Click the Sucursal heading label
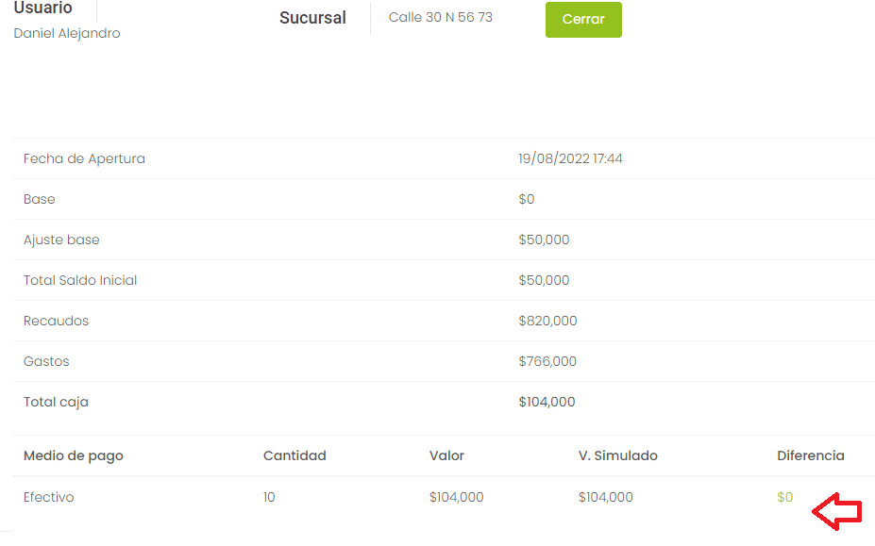This screenshot has width=875, height=546. coord(312,18)
